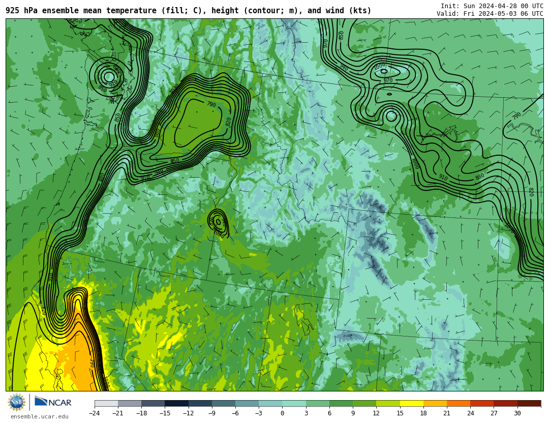The width and height of the screenshot is (549, 423).
Task: Pick the -12 to -9 dark blue swatch
Action: [x=200, y=403]
